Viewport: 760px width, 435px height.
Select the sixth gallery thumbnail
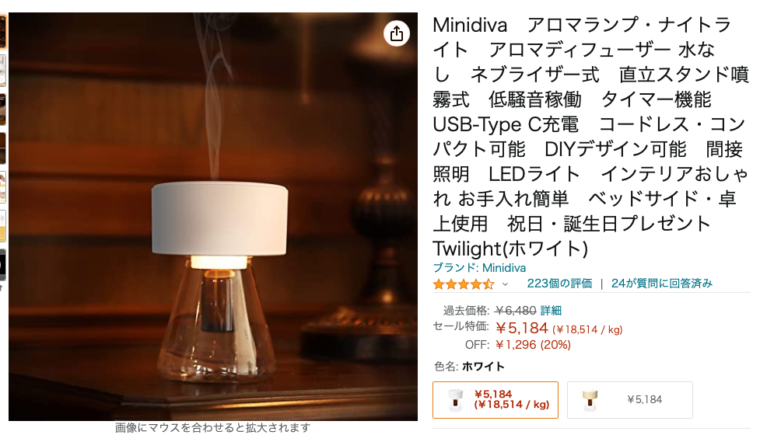coord(3,225)
